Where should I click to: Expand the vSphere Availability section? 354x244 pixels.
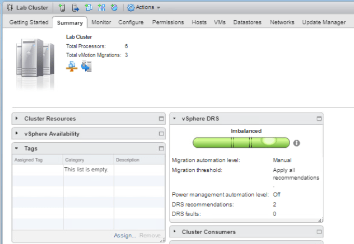18,134
